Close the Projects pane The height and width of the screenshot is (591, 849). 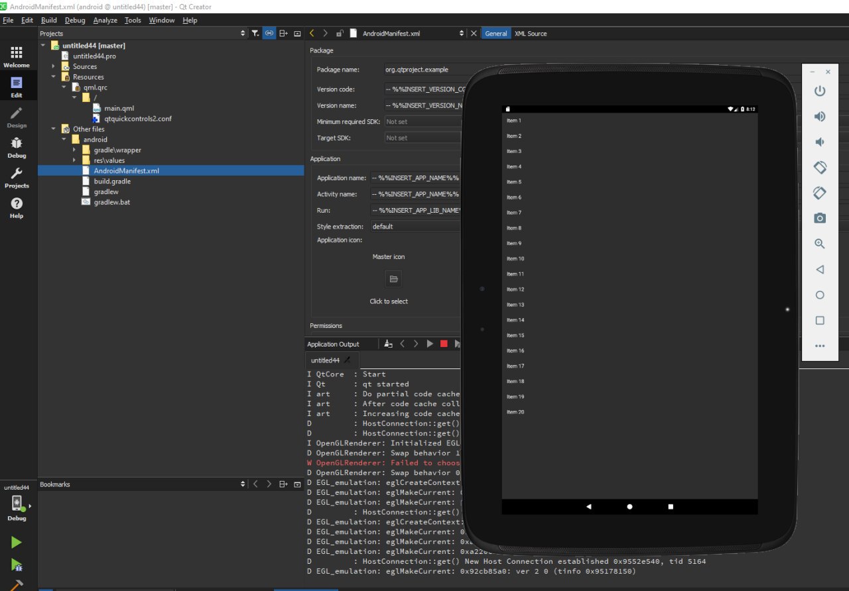[x=297, y=33]
